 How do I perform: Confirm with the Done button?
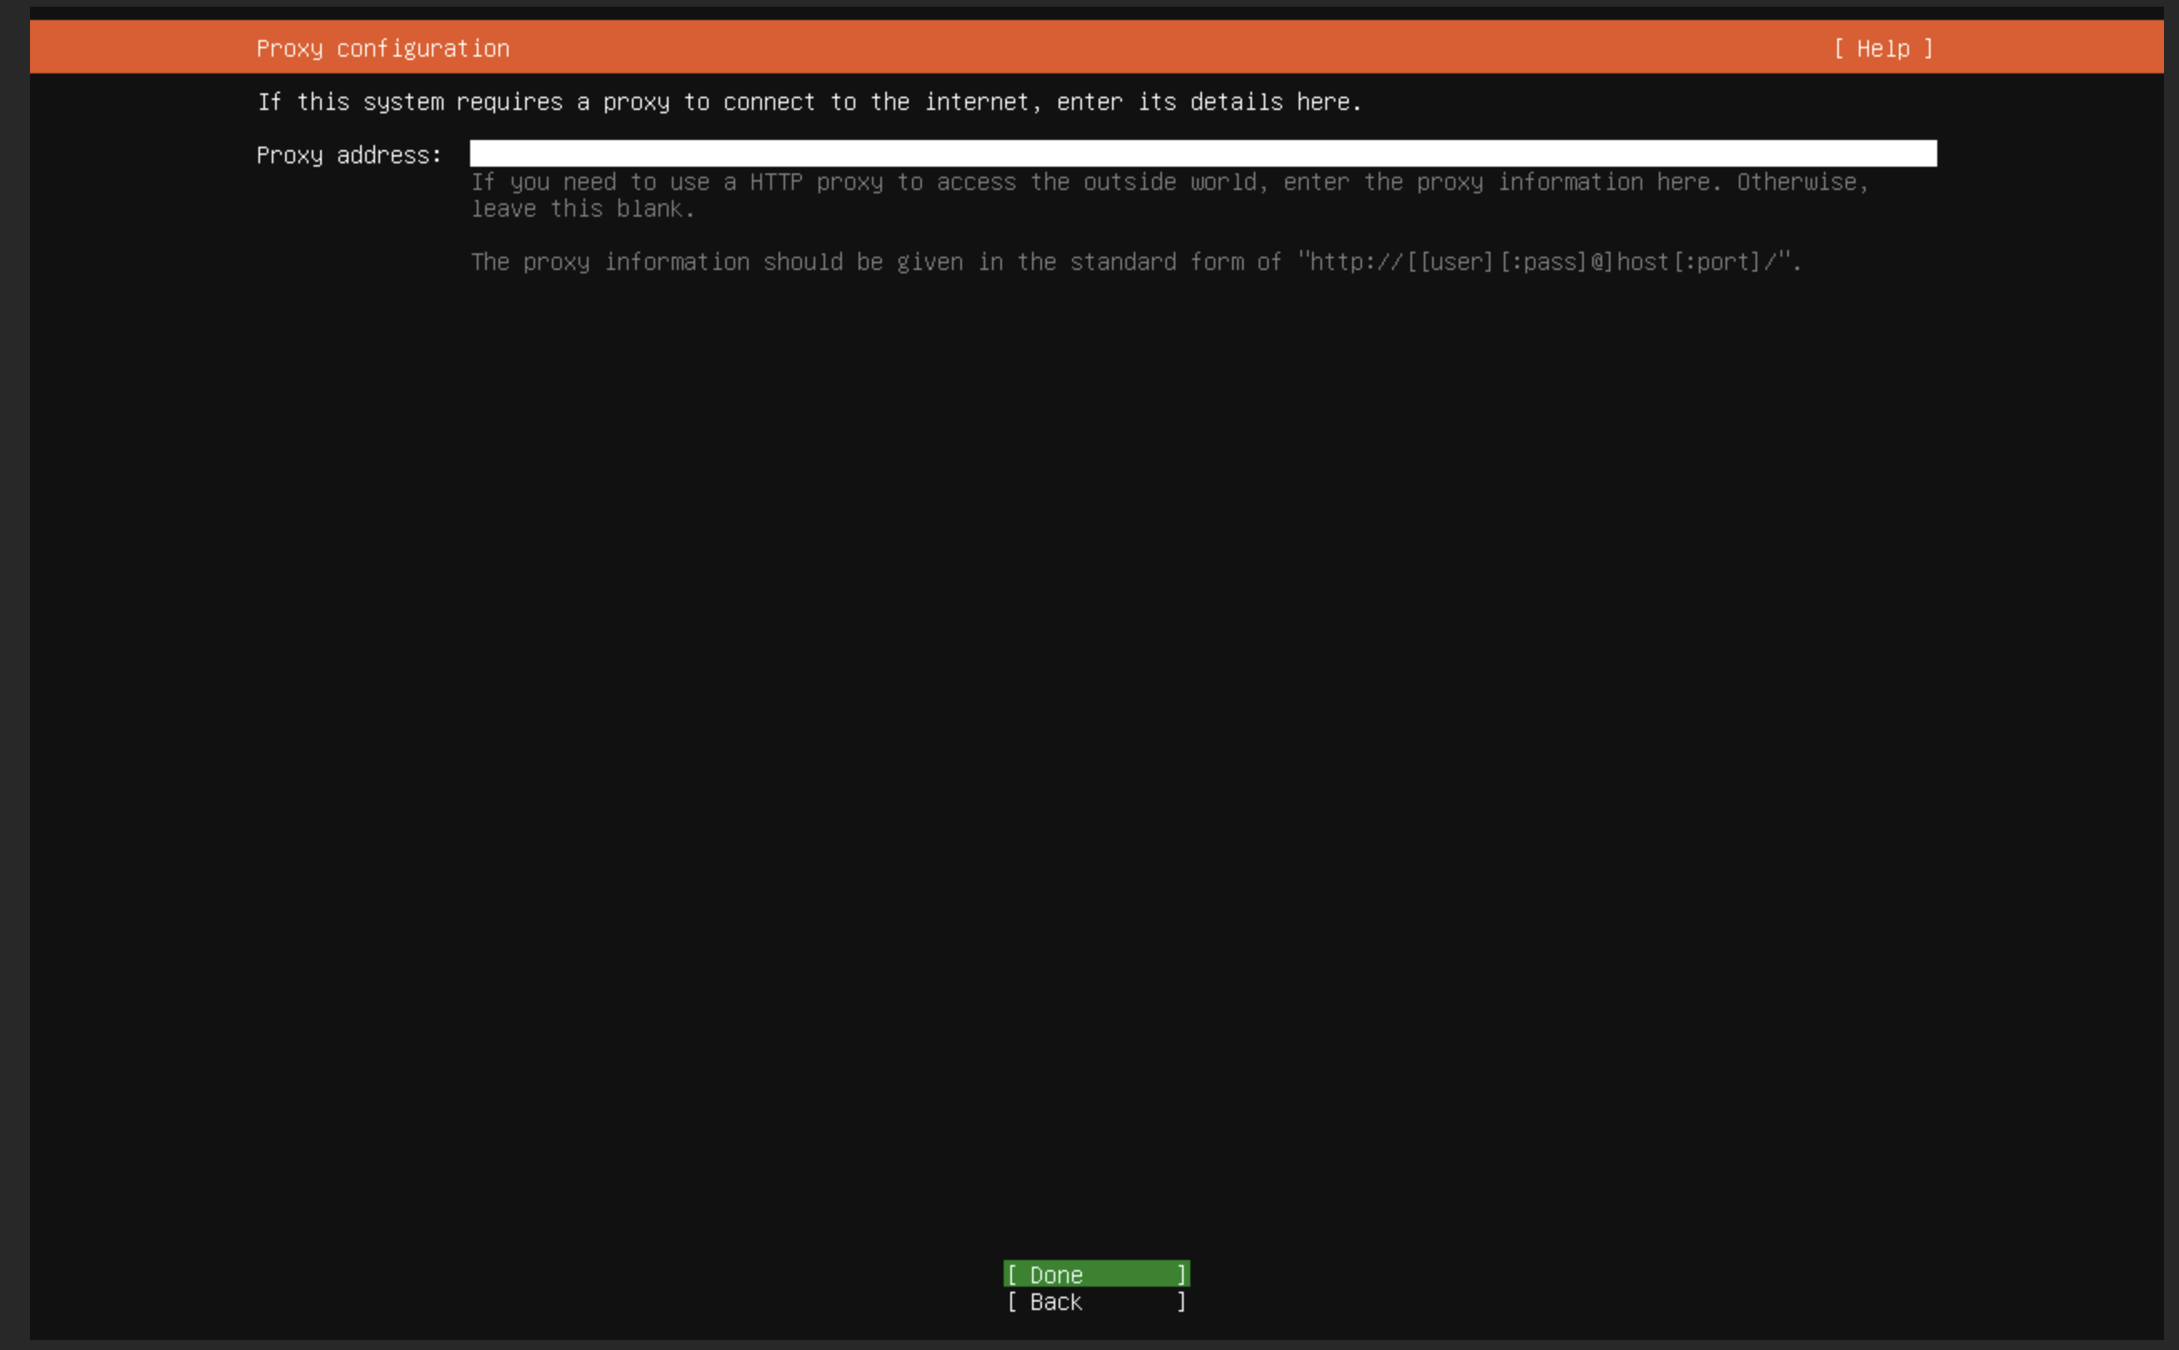point(1097,1274)
